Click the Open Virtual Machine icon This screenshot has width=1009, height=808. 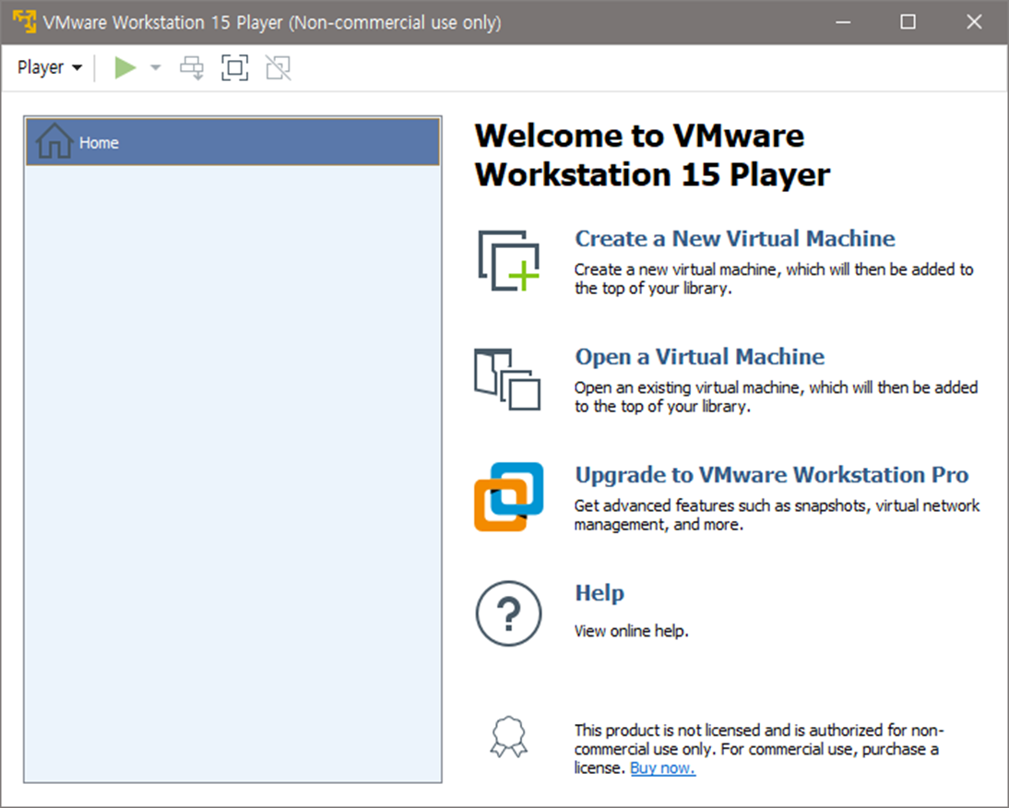click(507, 378)
